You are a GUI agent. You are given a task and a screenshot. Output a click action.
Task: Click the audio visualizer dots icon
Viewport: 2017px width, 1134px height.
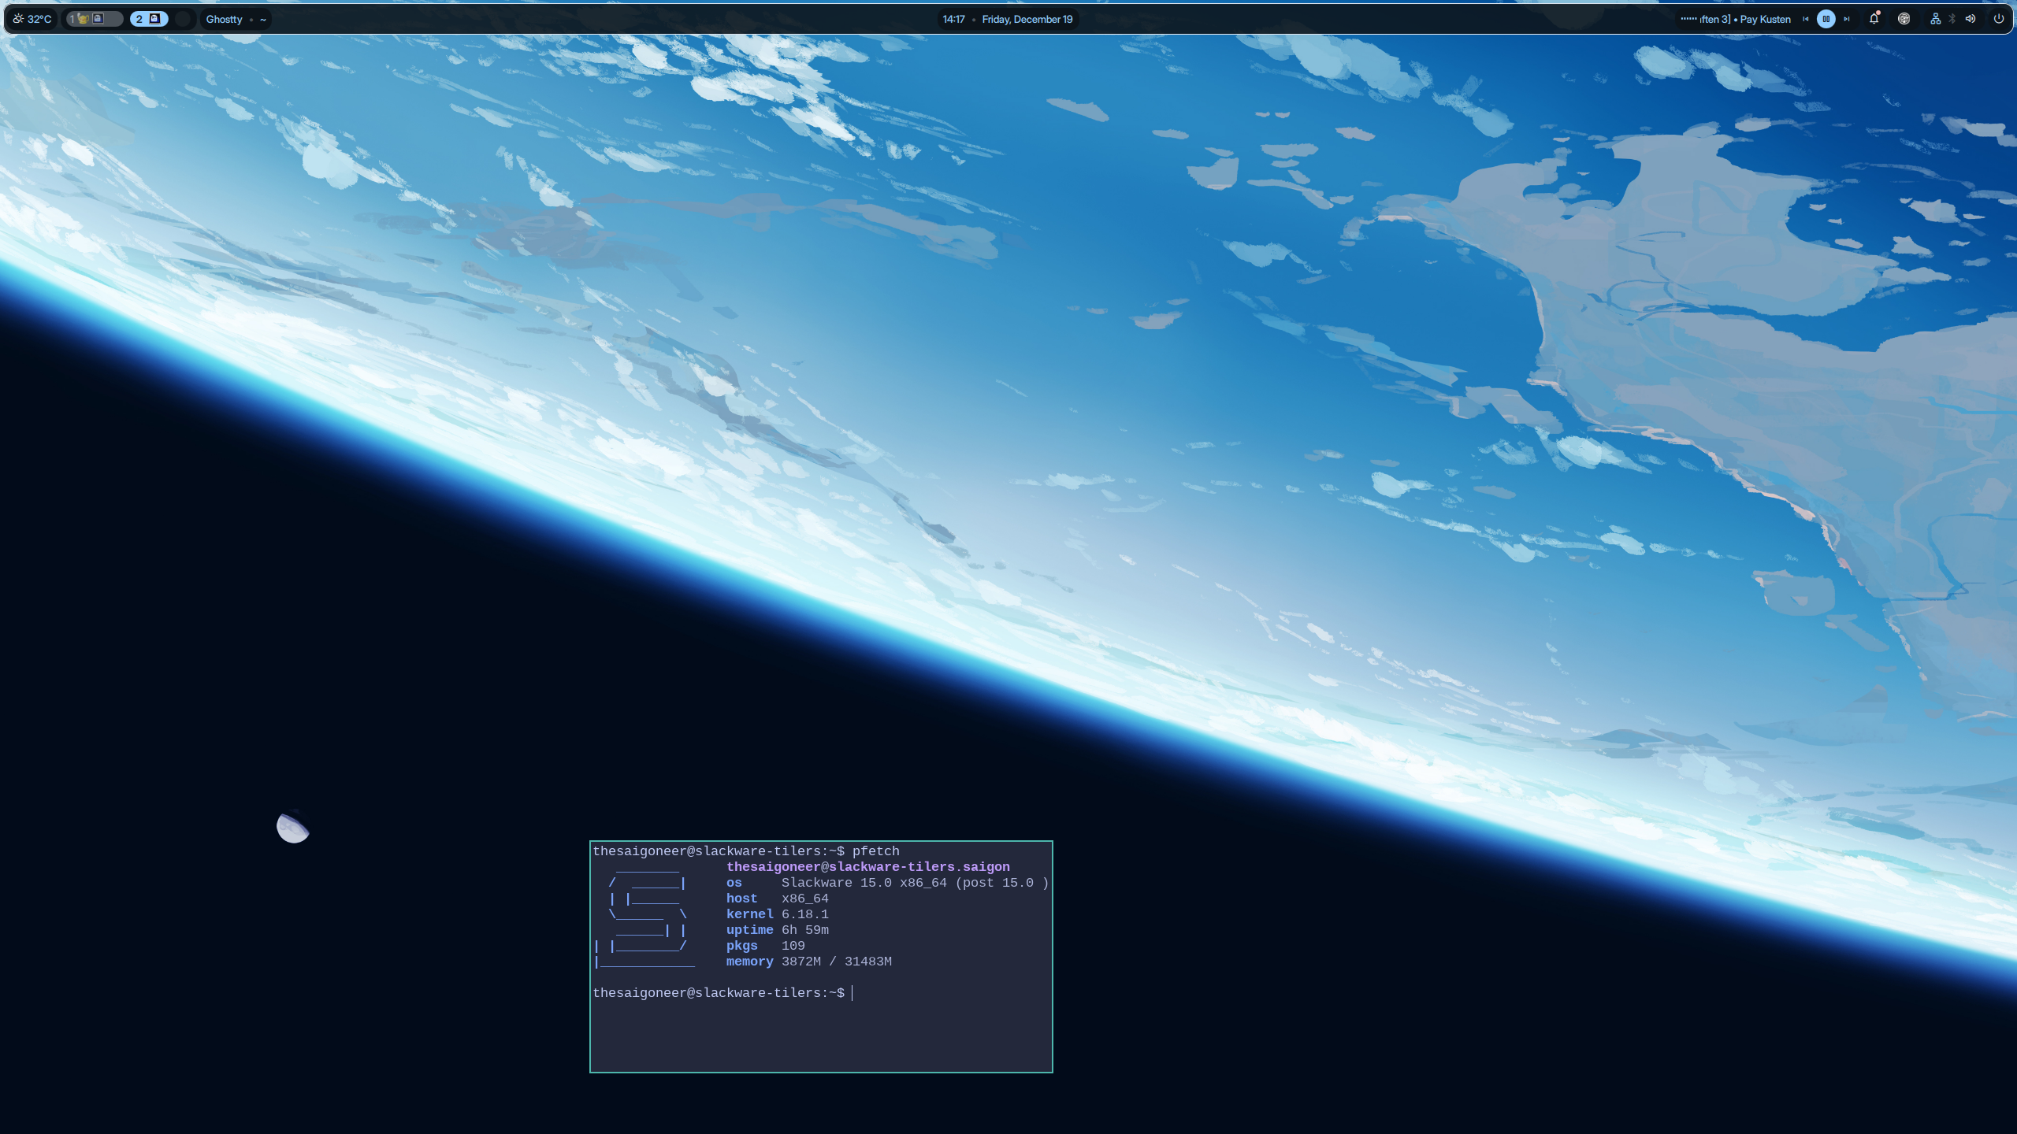click(x=1688, y=19)
